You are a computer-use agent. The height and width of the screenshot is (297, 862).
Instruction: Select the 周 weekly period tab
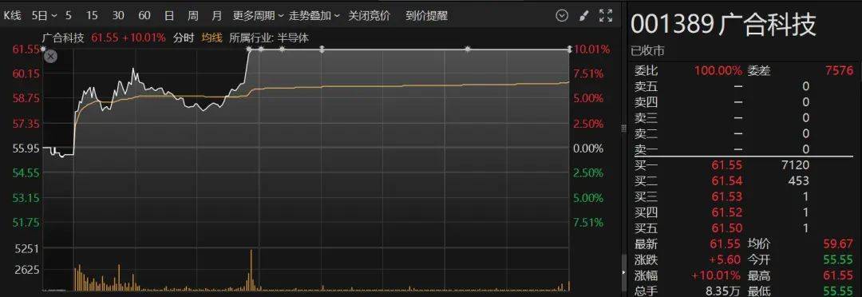click(x=193, y=15)
